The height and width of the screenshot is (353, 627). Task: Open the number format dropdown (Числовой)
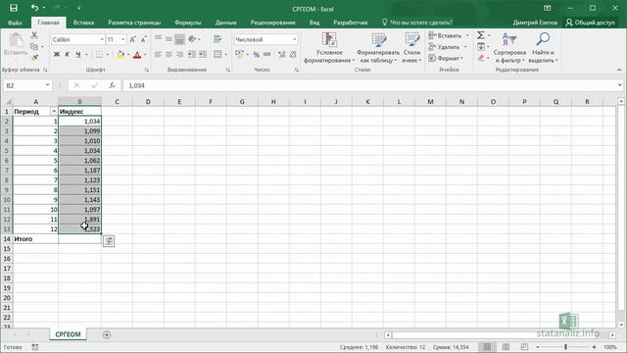[x=295, y=39]
